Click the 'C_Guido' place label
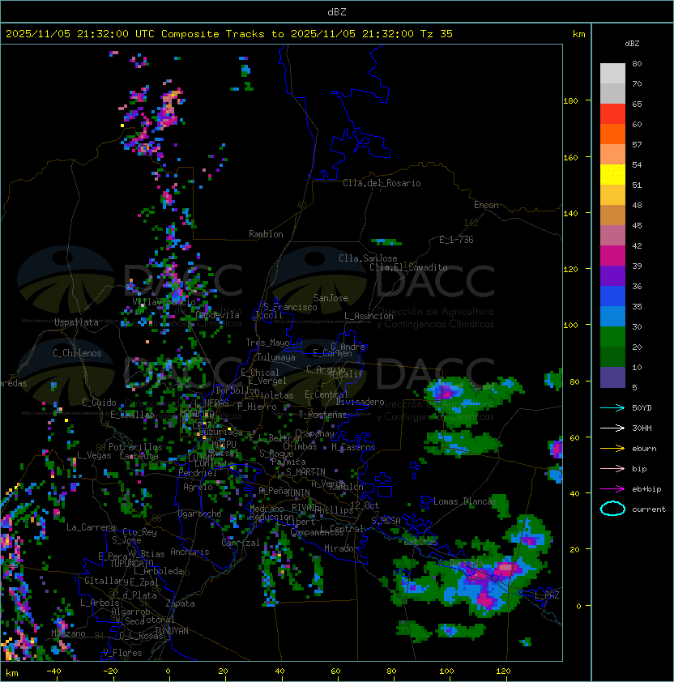The width and height of the screenshot is (674, 682). point(99,403)
